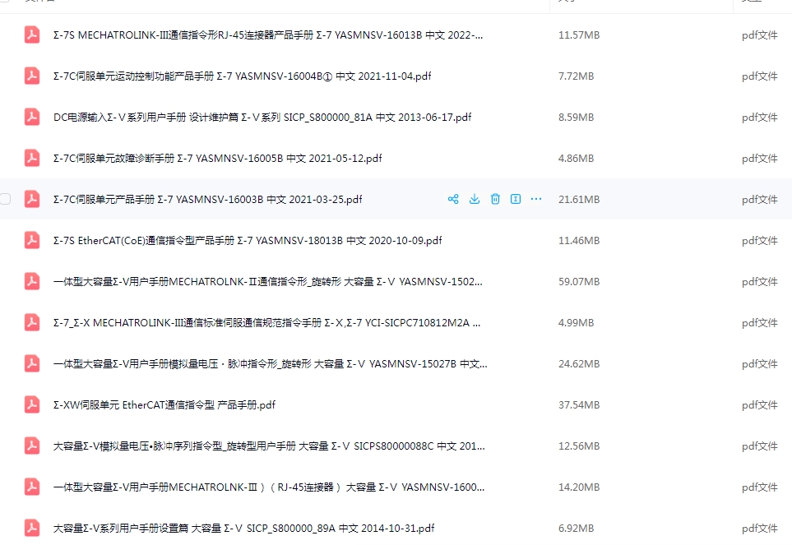Click the 37.54MB size value
The width and height of the screenshot is (792, 545).
579,404
